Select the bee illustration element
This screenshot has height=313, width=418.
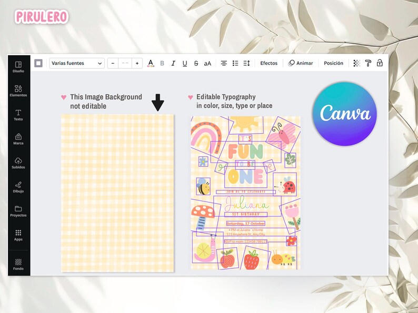pyautogui.click(x=203, y=186)
